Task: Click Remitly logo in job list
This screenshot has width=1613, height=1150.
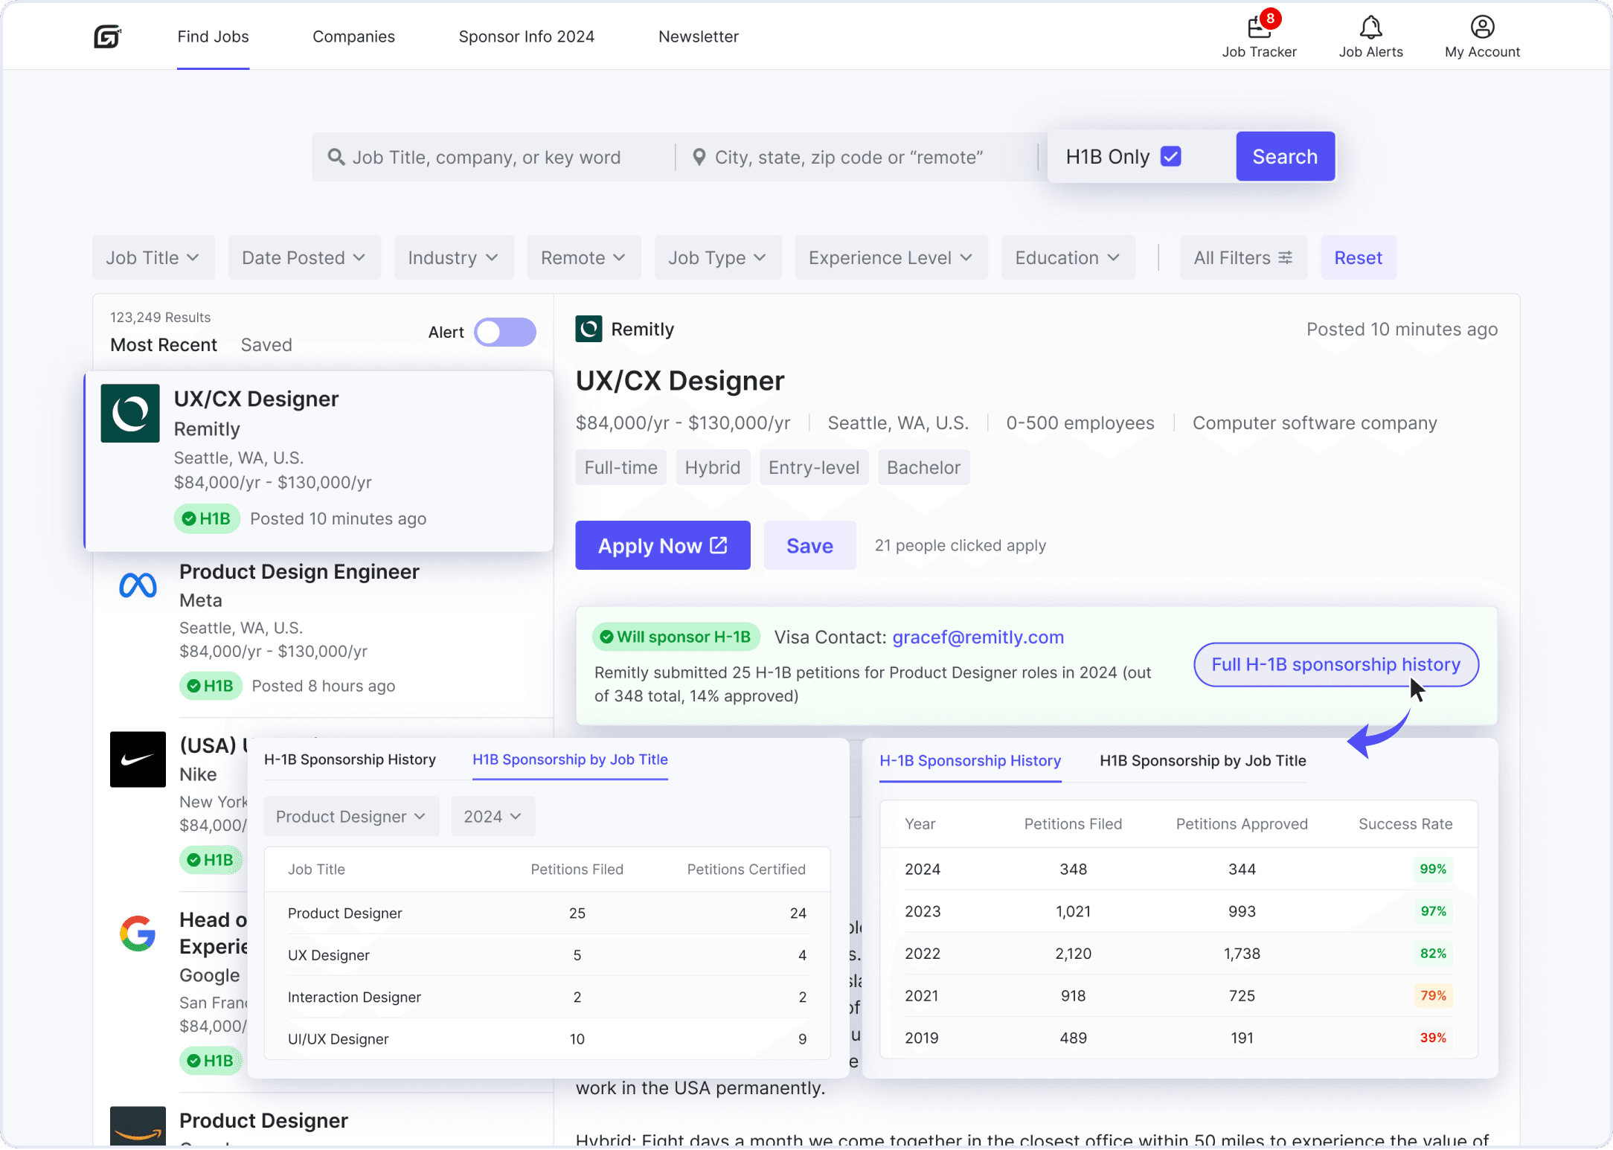Action: 130,414
